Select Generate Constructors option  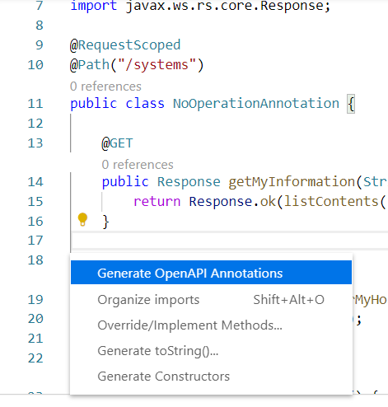[x=211, y=376]
